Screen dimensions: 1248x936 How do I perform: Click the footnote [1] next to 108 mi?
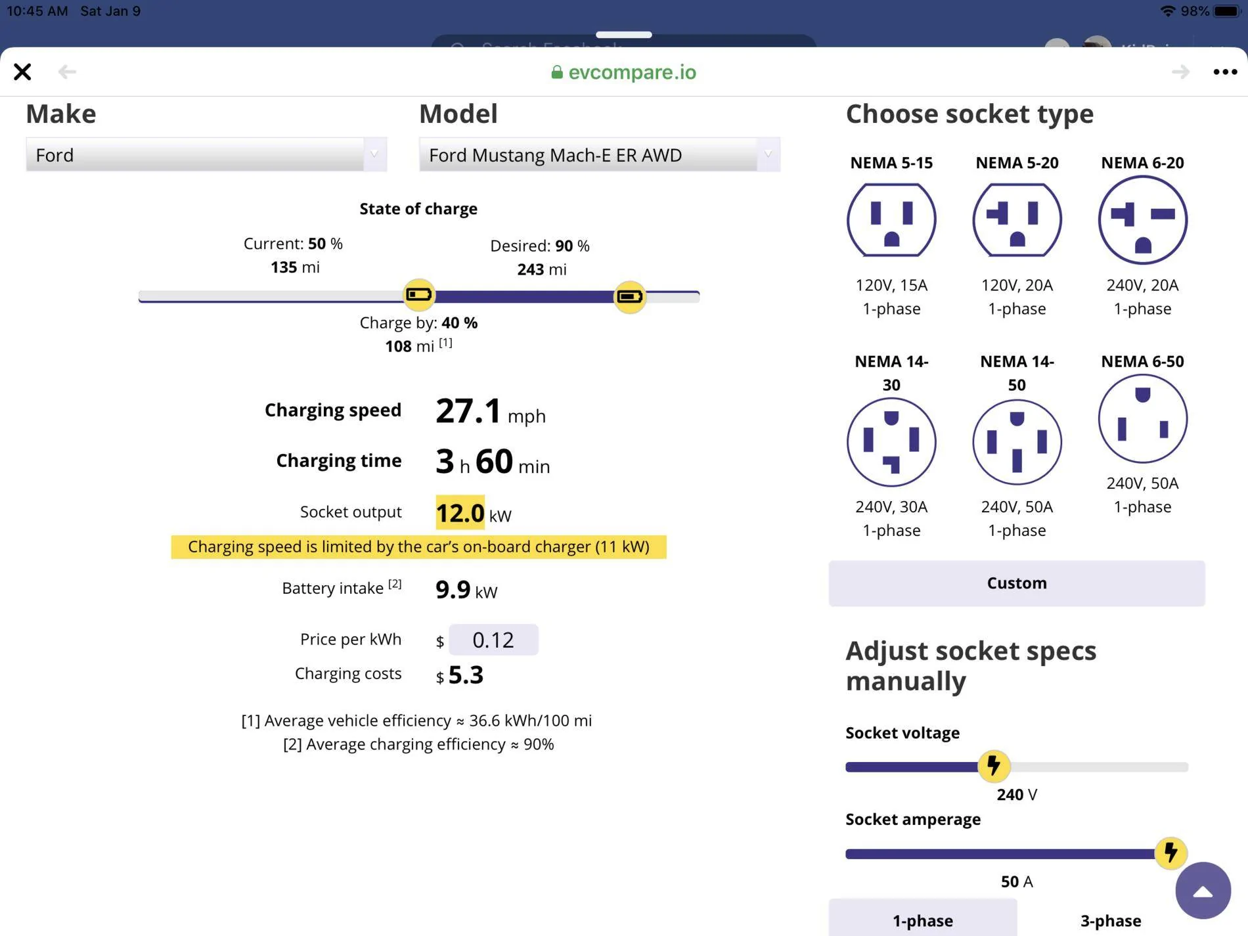445,342
